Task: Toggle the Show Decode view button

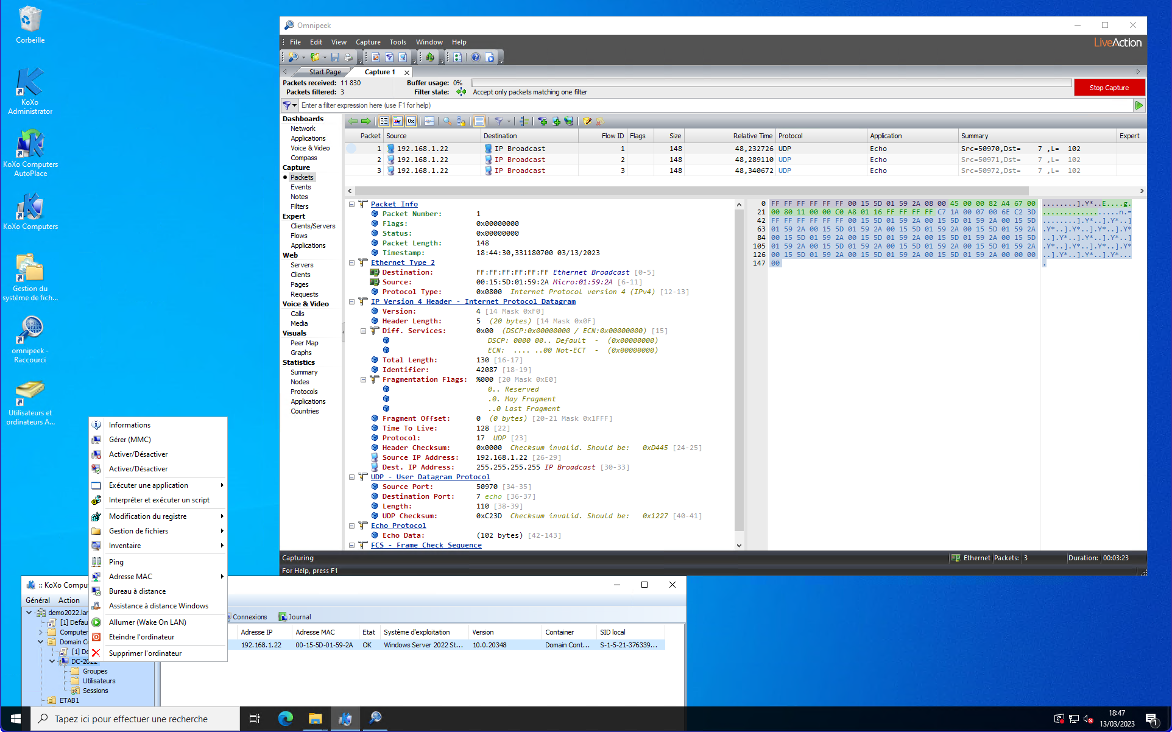Action: click(x=398, y=121)
